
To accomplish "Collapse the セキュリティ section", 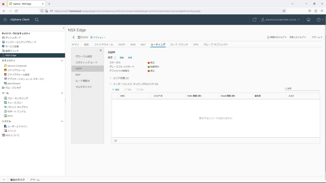I will [x=62, y=61].
